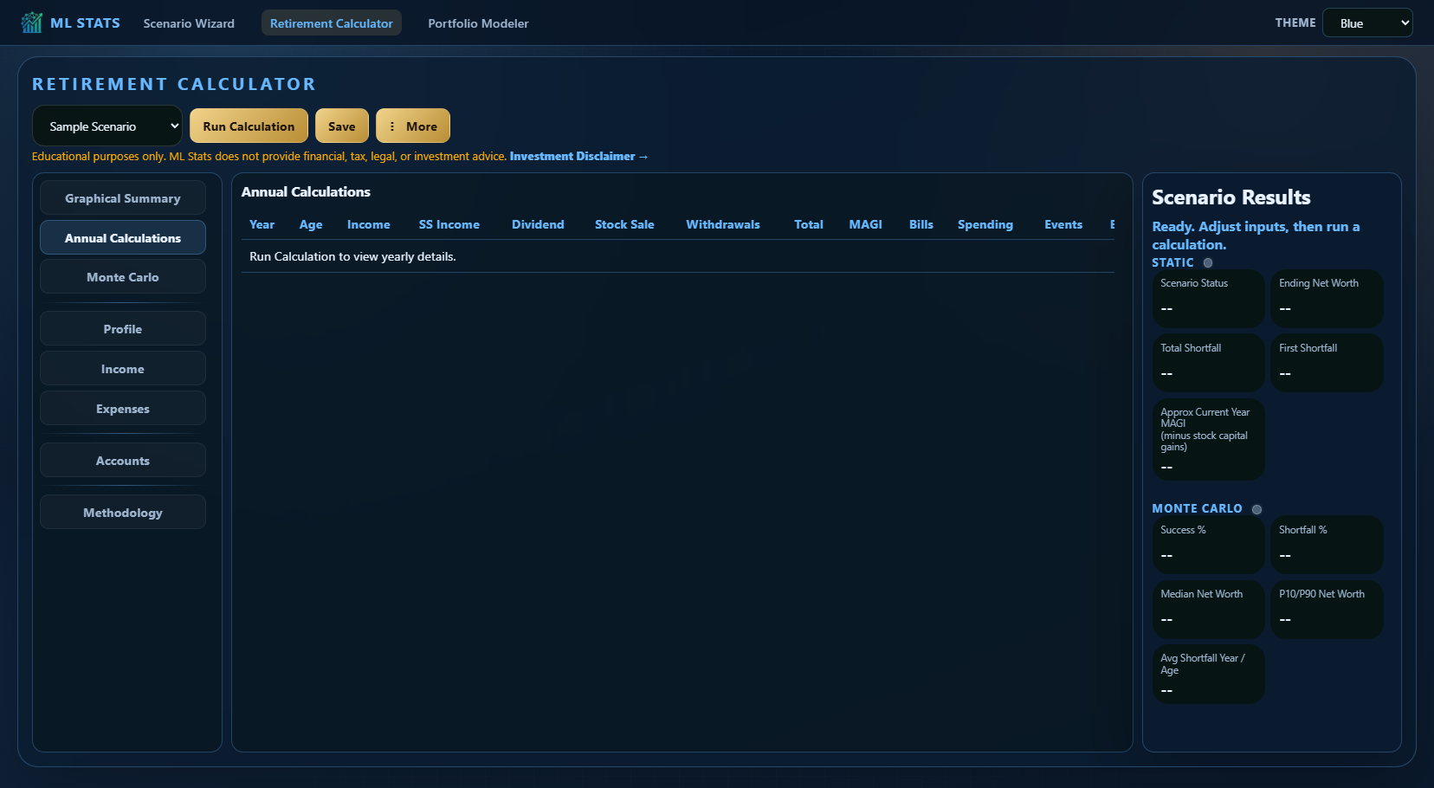Open the Expenses section

pyautogui.click(x=123, y=409)
